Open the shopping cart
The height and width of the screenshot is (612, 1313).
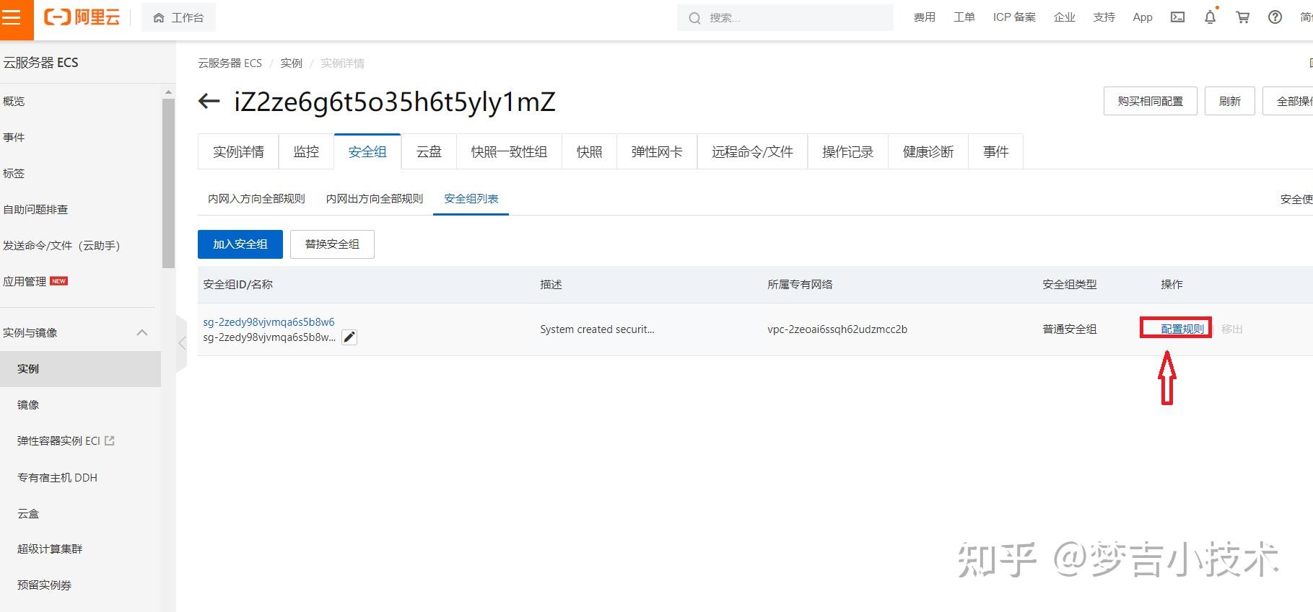point(1242,17)
